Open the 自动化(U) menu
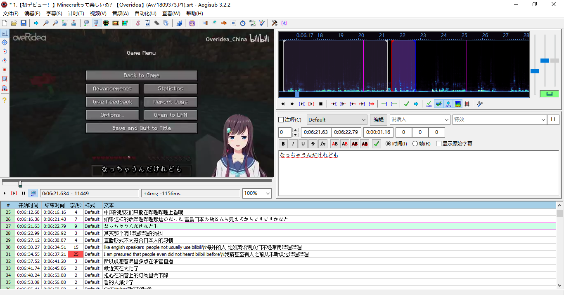The height and width of the screenshot is (295, 564). coord(146,14)
